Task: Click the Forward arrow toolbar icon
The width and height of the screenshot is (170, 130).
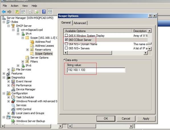Action: click(x=9, y=12)
